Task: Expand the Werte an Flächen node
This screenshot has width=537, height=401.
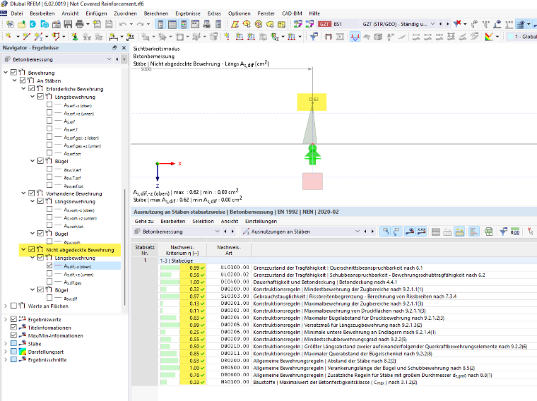Action: coord(6,306)
